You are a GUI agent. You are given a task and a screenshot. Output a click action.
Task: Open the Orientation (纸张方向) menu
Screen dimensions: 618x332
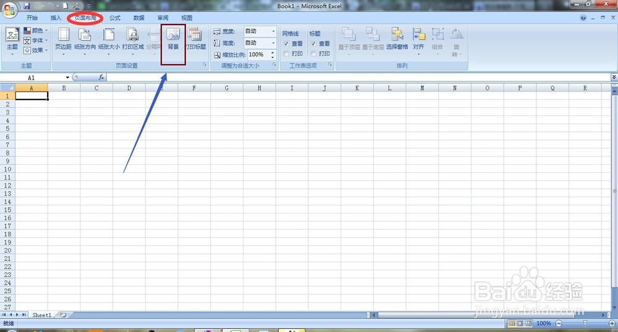point(85,41)
